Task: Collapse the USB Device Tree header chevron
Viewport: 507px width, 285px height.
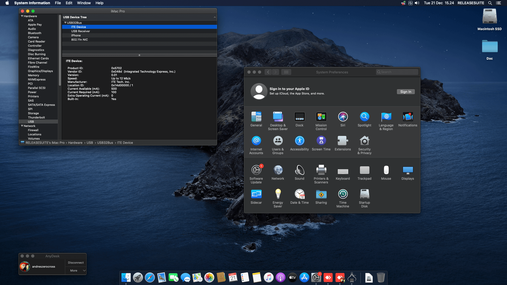Action: pyautogui.click(x=215, y=17)
